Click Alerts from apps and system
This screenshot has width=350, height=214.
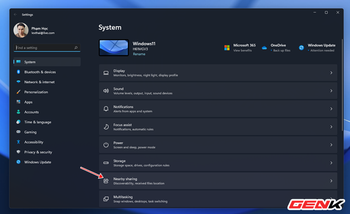pyautogui.click(x=133, y=111)
